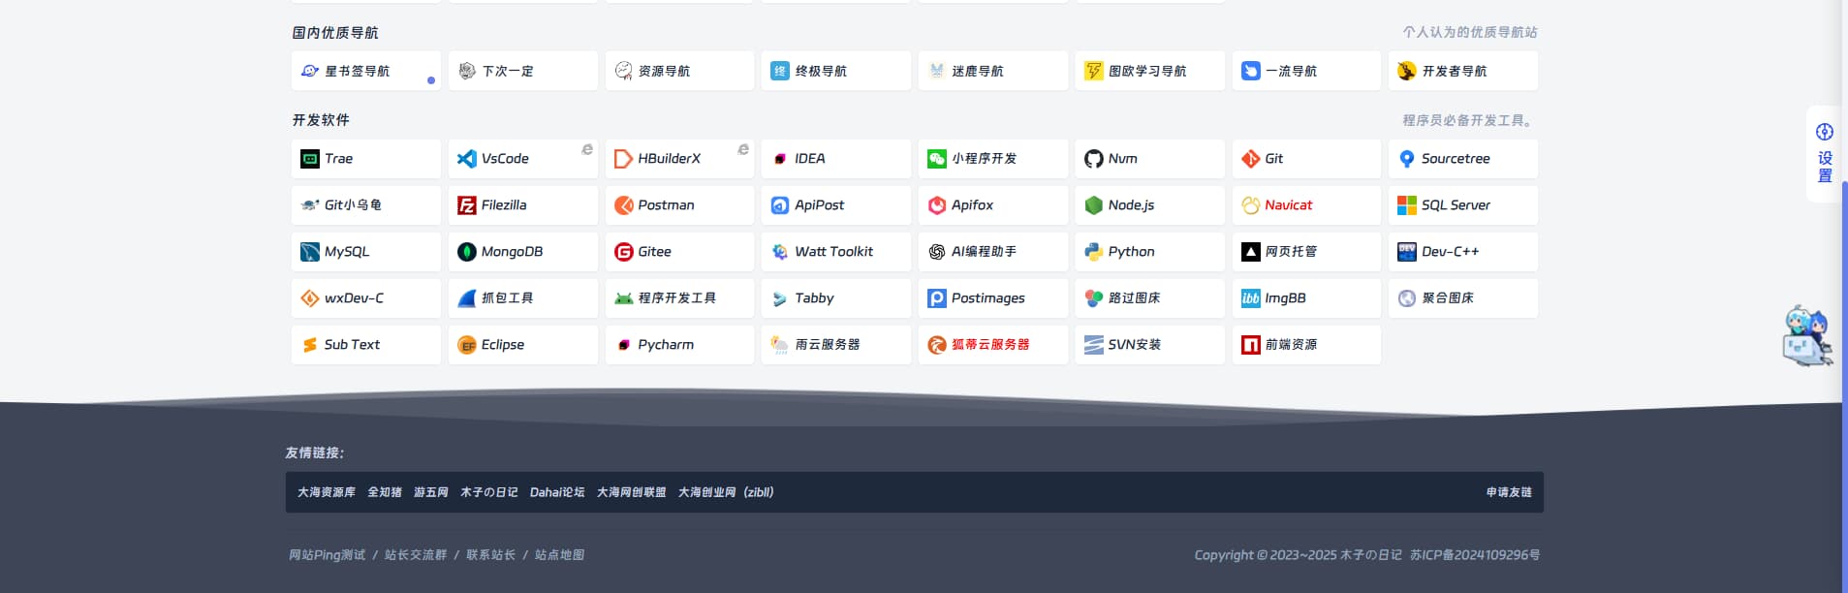The image size is (1848, 593).
Task: Visit 雨云服务器 link
Action: 836,345
